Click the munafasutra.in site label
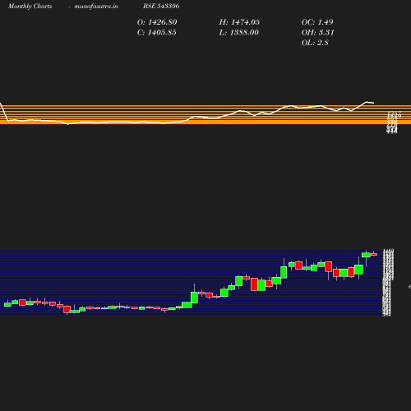The image size is (411, 411). click(96, 6)
